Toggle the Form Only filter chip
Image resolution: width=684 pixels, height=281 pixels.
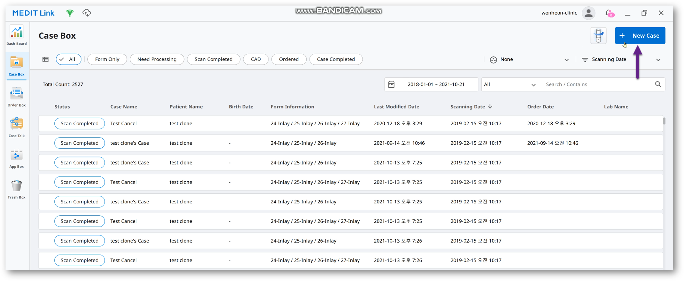(107, 59)
